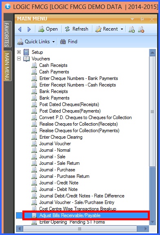Select Realise Cheques for Collection(Payments)
The width and height of the screenshot is (160, 235).
click(79, 131)
